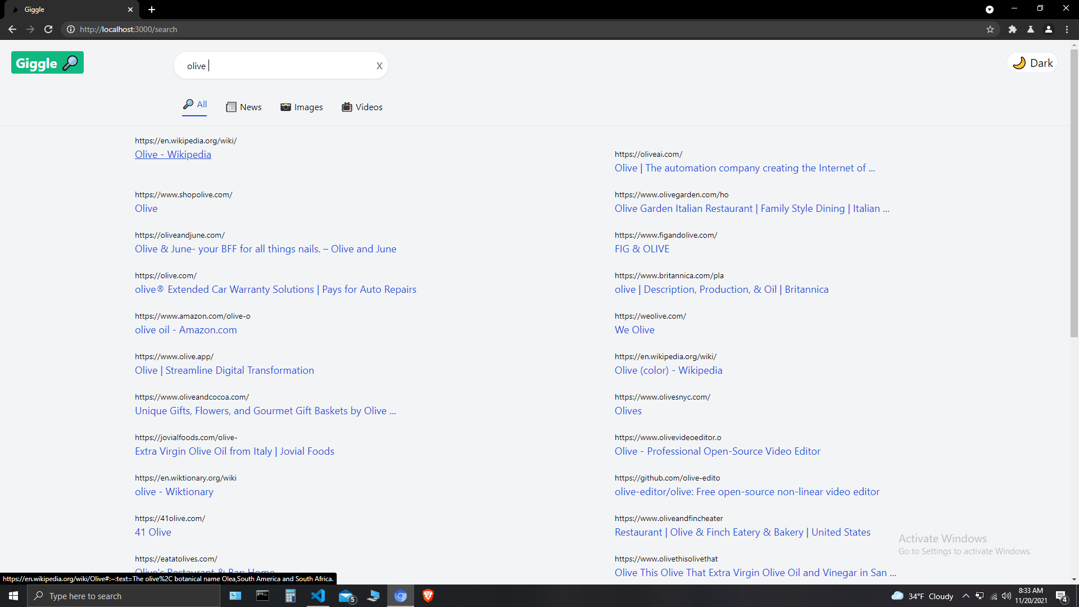Open the Chrome three-dot menu
The width and height of the screenshot is (1079, 607).
click(1067, 29)
